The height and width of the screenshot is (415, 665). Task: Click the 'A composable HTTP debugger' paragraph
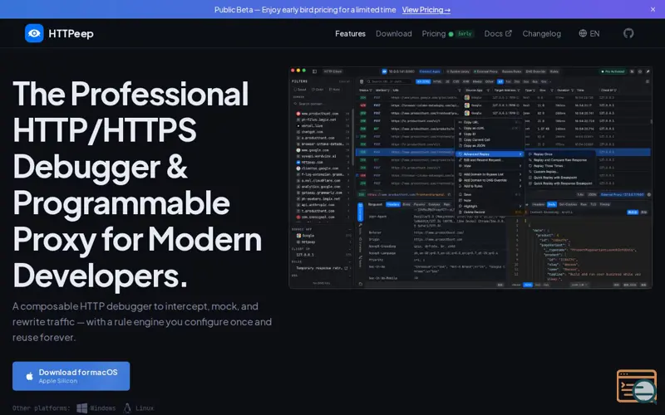[142, 322]
